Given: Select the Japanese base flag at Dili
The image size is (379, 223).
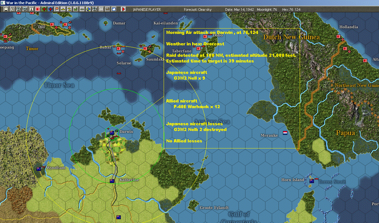Looking at the screenshot, I should pos(52,24).
